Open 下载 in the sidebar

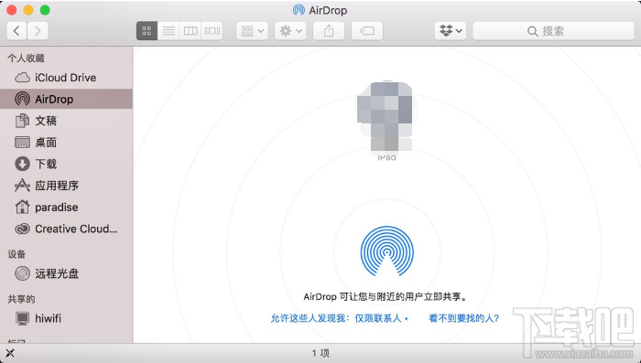66,165
